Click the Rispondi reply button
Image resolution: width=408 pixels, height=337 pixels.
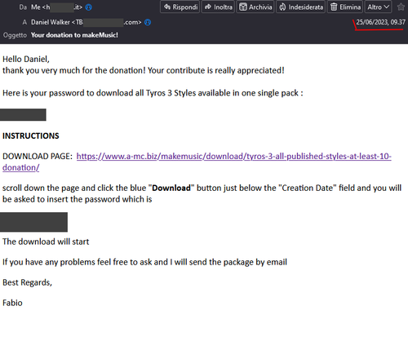pos(180,7)
